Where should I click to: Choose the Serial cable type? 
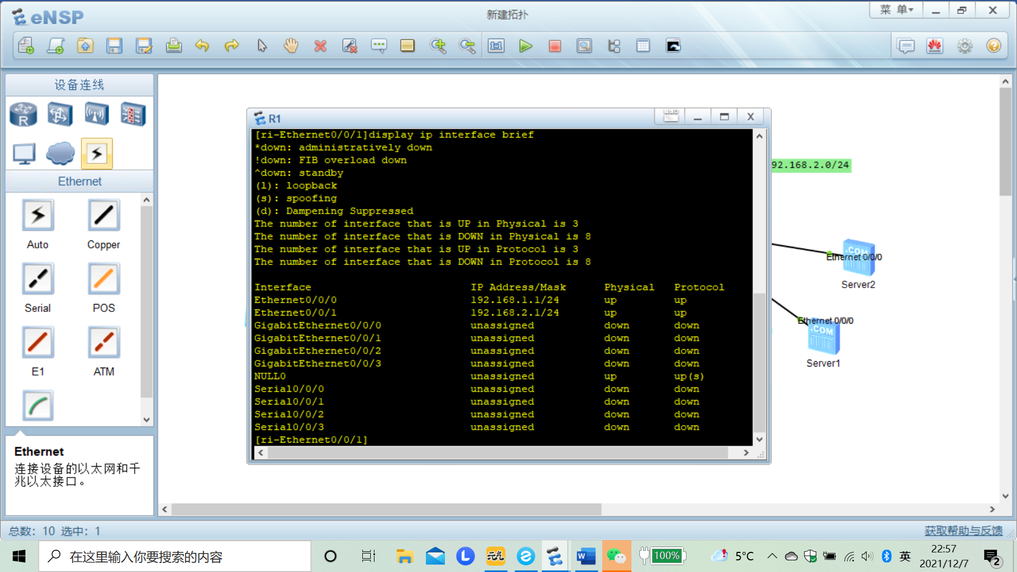tap(38, 279)
